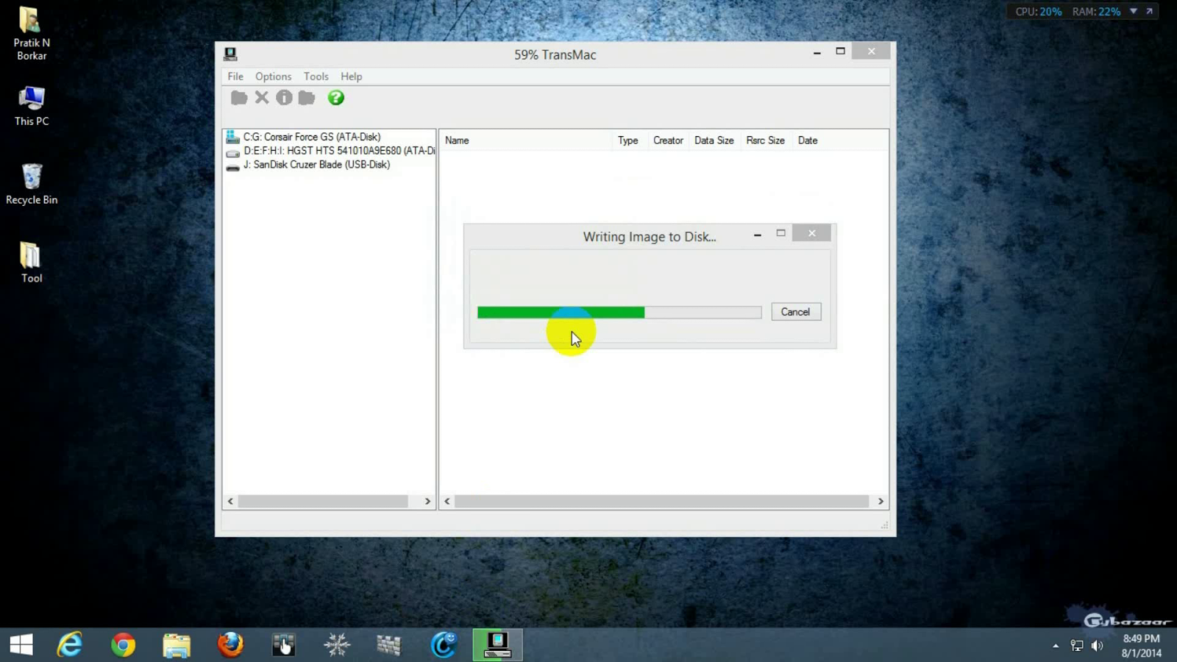Click the TransMac taskbar icon
Image resolution: width=1177 pixels, height=662 pixels.
coord(497,645)
